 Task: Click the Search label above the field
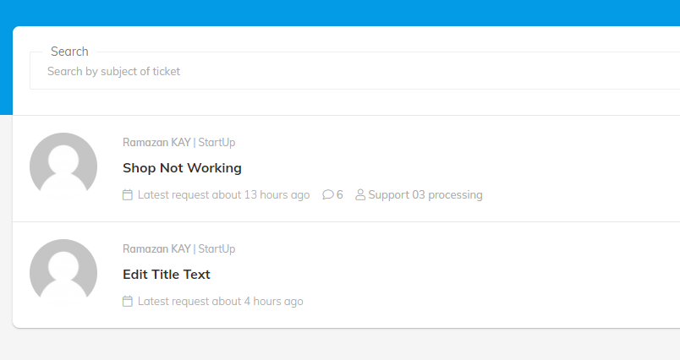[69, 52]
